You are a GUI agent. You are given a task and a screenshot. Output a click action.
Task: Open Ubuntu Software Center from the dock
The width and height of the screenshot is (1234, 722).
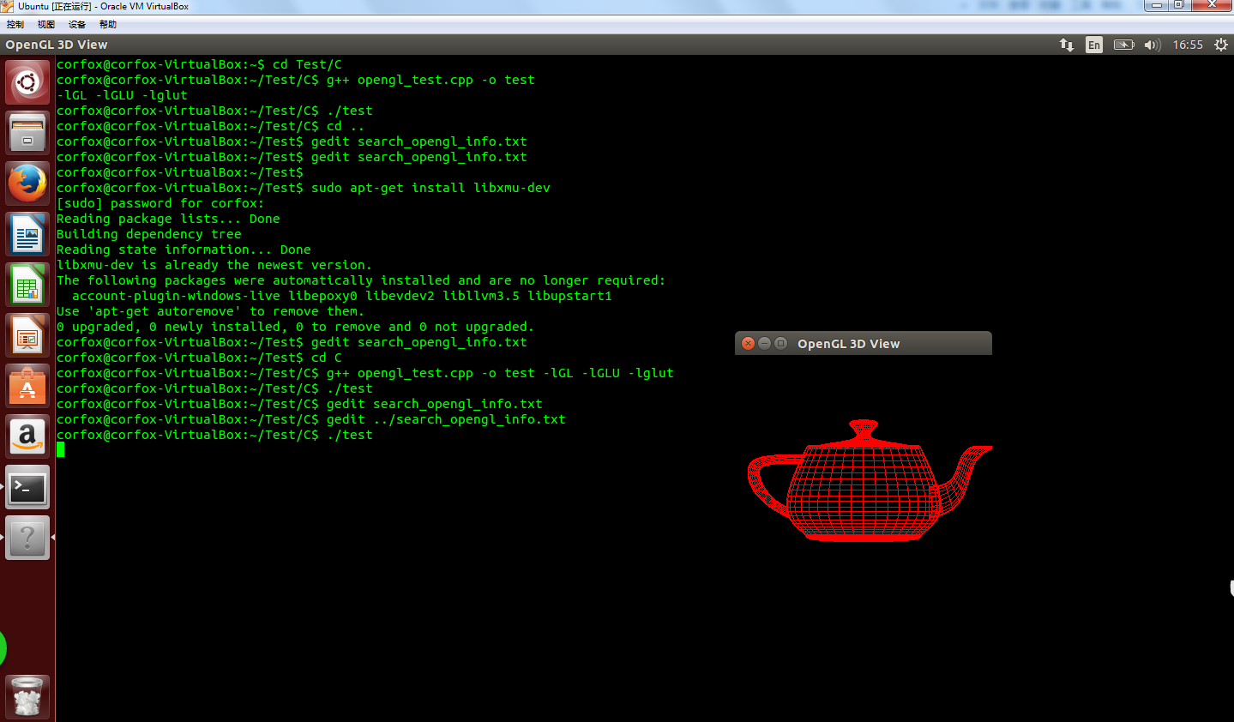coord(27,386)
